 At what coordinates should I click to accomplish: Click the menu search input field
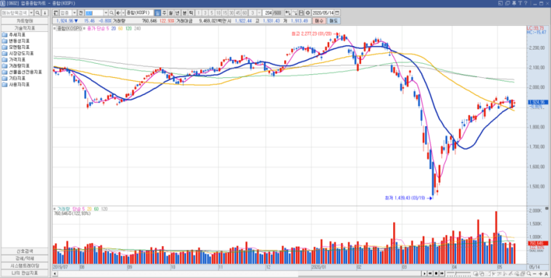coord(15,13)
